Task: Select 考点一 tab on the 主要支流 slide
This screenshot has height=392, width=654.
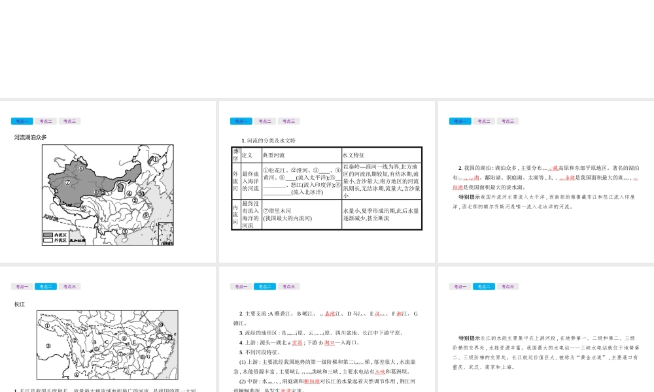Action: pyautogui.click(x=241, y=287)
